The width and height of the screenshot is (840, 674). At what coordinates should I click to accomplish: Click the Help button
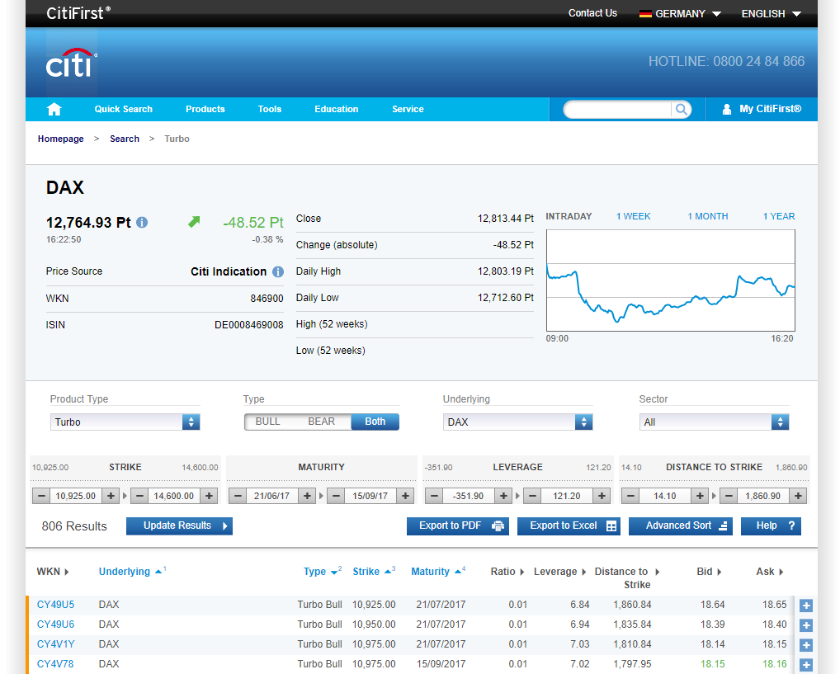771,526
